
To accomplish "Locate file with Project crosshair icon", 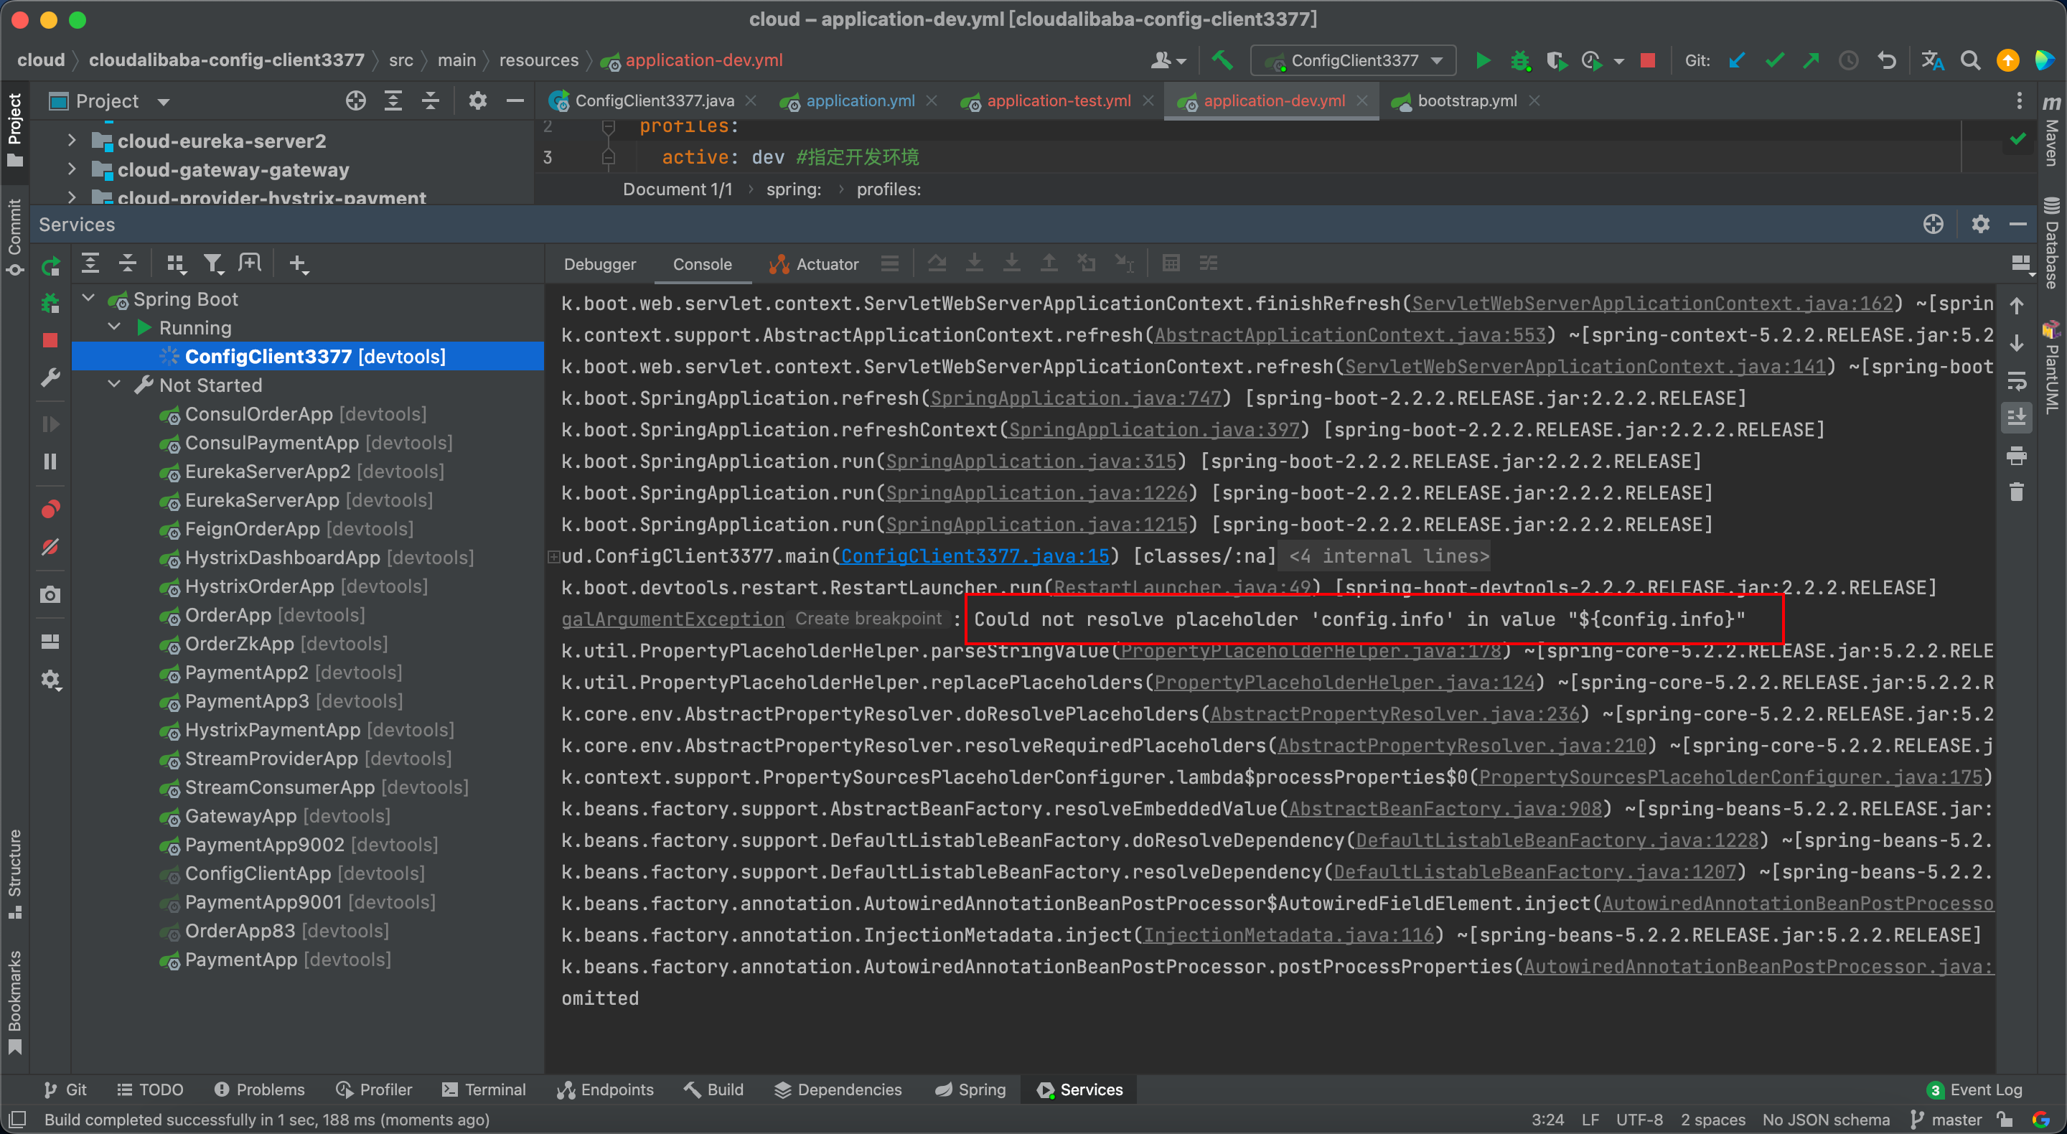I will 355,101.
